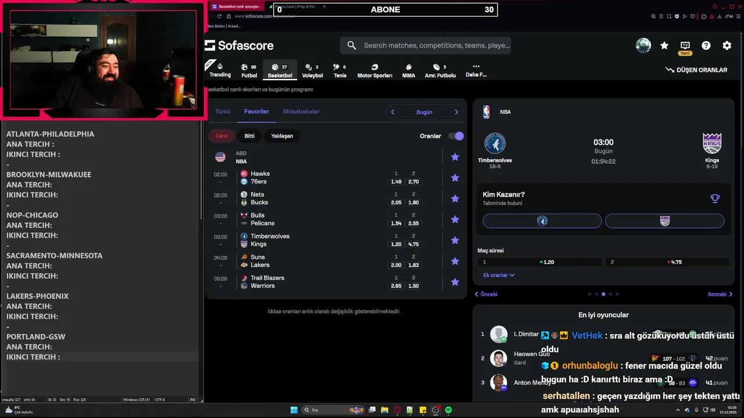Open the Motor Sporları sport tab
The image size is (744, 418).
pyautogui.click(x=374, y=70)
